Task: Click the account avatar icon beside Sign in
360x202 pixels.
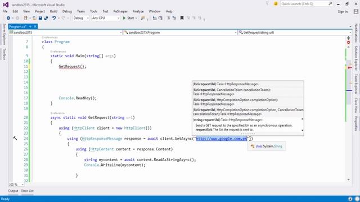Action: 356,11
